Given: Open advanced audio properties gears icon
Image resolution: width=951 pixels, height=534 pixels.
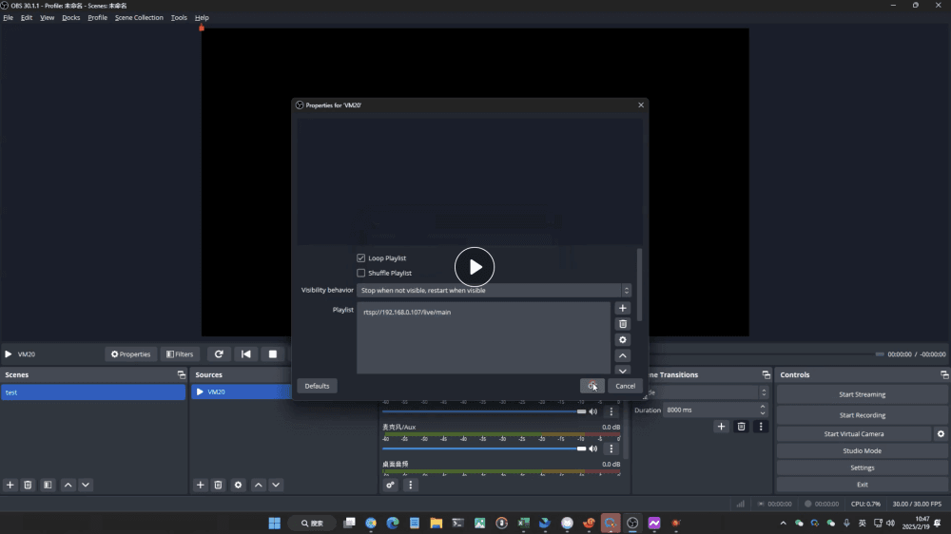Looking at the screenshot, I should 390,485.
